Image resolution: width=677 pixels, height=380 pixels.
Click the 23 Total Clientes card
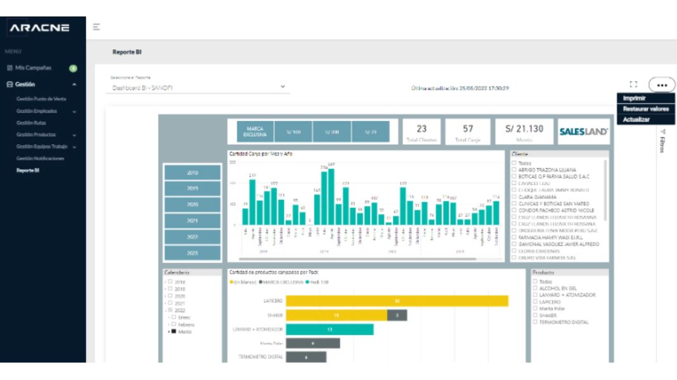coord(422,132)
